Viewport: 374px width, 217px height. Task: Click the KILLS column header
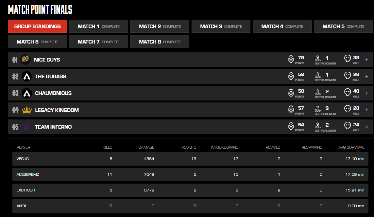click(x=107, y=147)
